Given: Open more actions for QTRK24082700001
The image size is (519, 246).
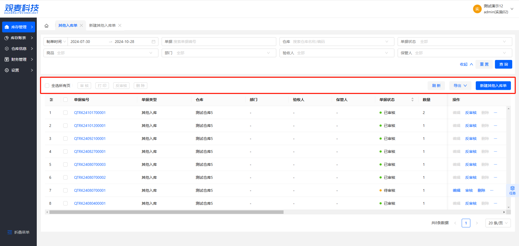Looking at the screenshot, I should pos(495,151).
